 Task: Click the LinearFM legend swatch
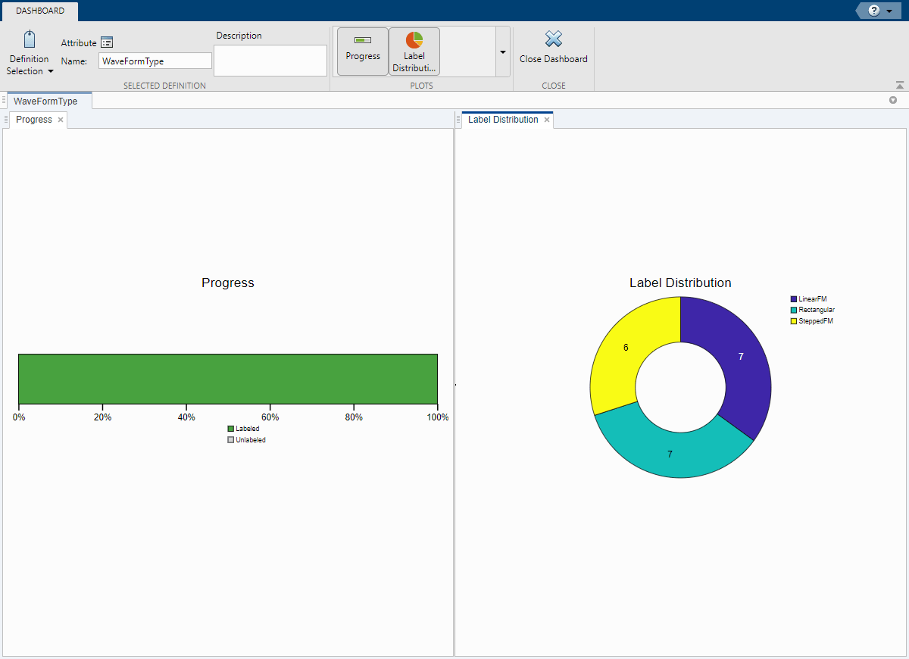pyautogui.click(x=794, y=299)
